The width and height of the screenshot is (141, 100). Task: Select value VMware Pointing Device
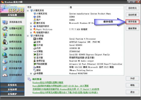(81, 70)
